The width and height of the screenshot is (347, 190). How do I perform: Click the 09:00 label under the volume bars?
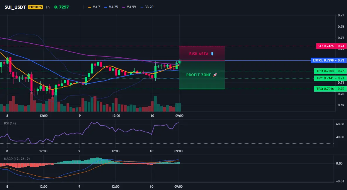point(179,116)
